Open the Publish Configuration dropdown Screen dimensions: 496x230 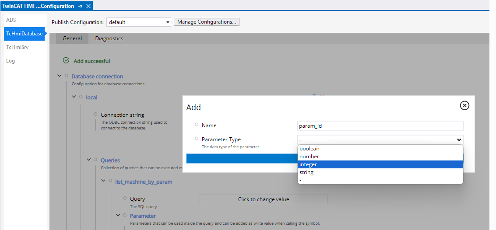(x=139, y=22)
